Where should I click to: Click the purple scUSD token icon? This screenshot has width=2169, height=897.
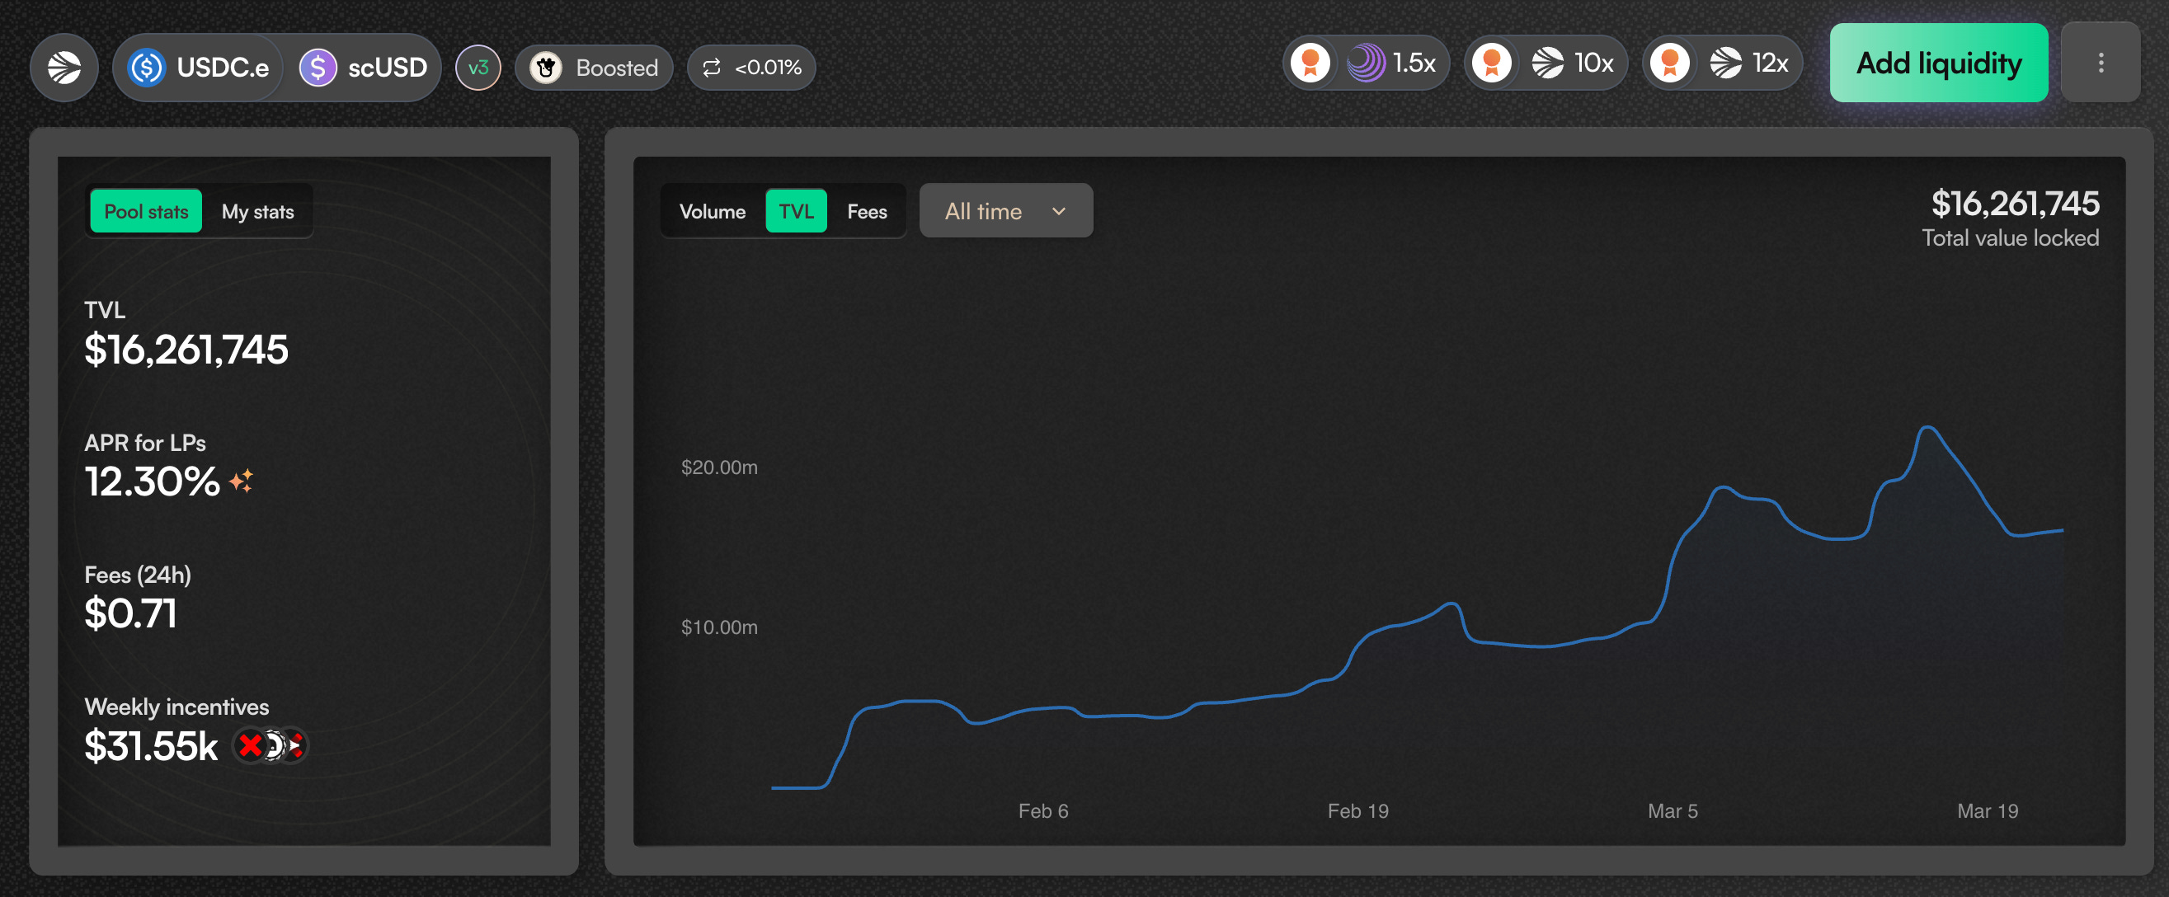click(x=318, y=68)
